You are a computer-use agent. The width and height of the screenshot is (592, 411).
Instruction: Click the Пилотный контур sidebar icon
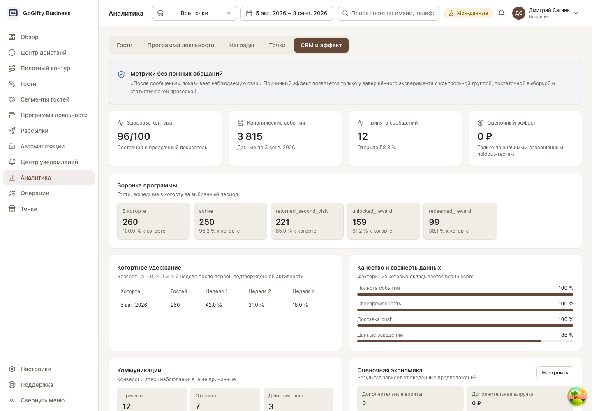(x=12, y=68)
